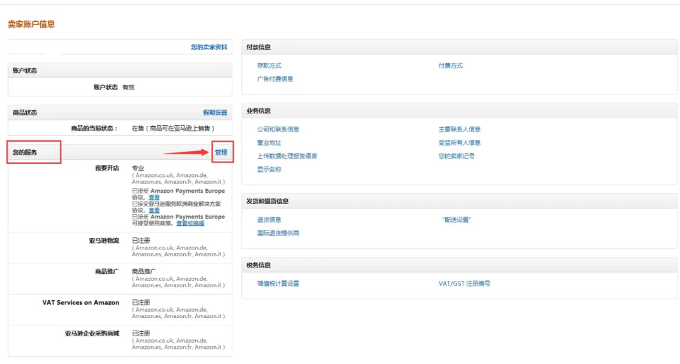The image size is (680, 364).
Task: Open 付费方式 link
Action: (451, 65)
